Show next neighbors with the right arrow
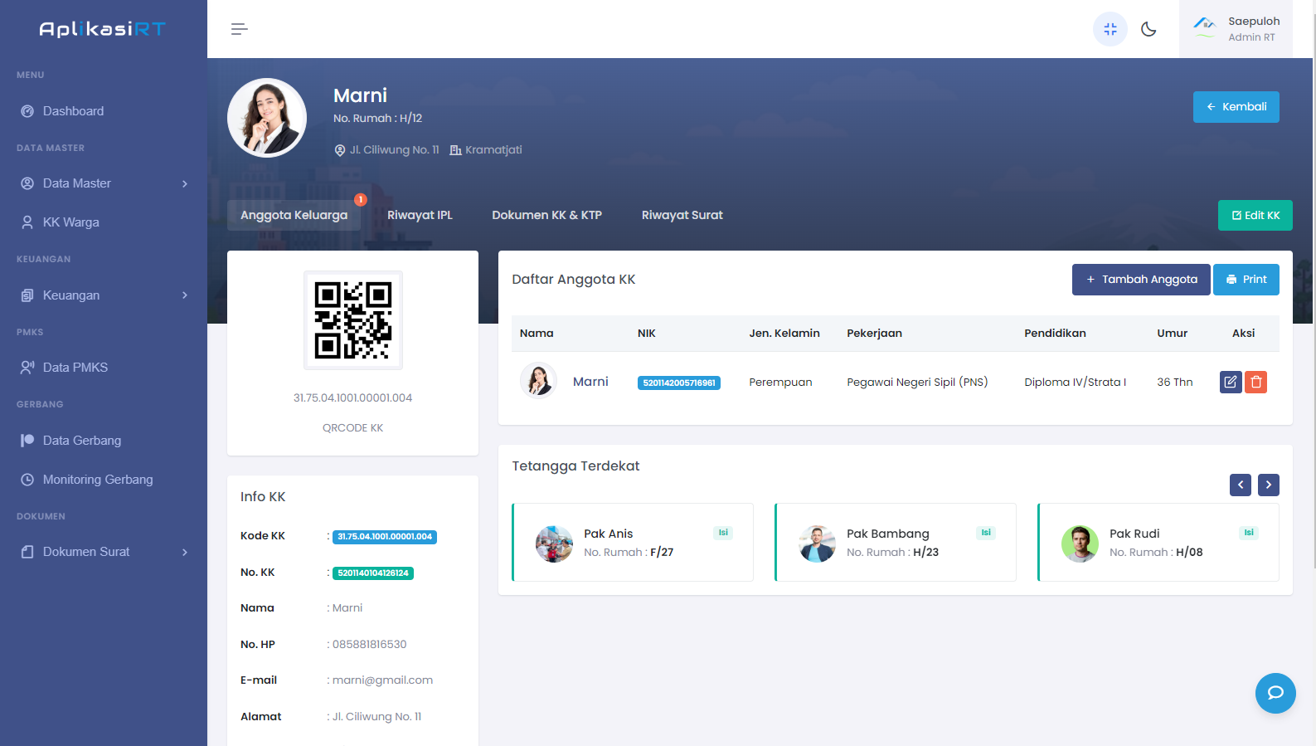The height and width of the screenshot is (746, 1316). point(1268,485)
